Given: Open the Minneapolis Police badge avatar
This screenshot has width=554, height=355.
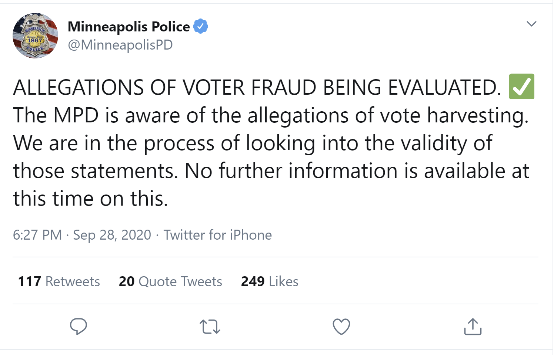Looking at the screenshot, I should (36, 36).
